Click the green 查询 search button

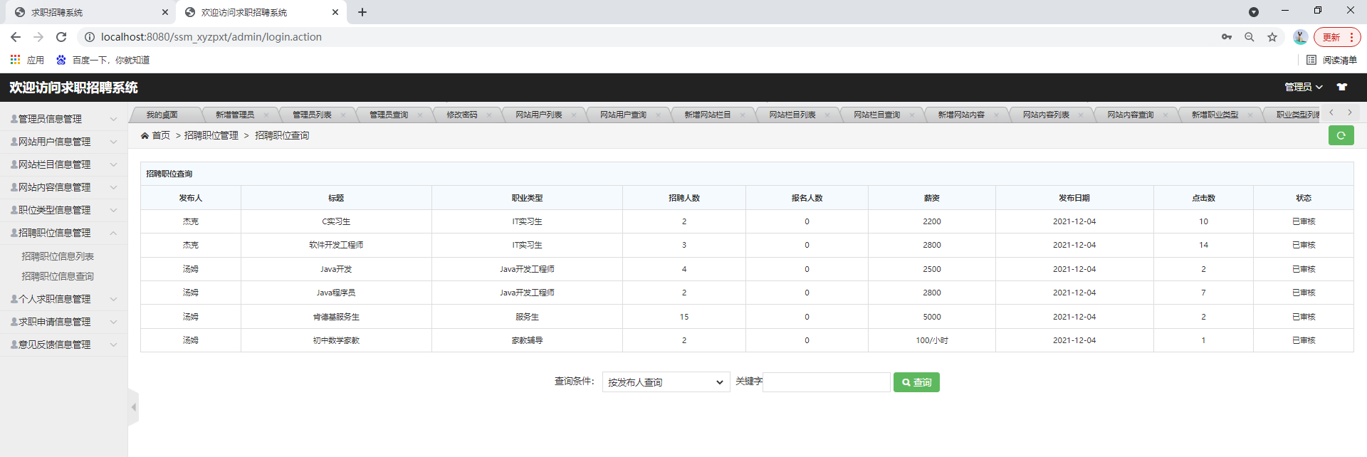tap(916, 382)
